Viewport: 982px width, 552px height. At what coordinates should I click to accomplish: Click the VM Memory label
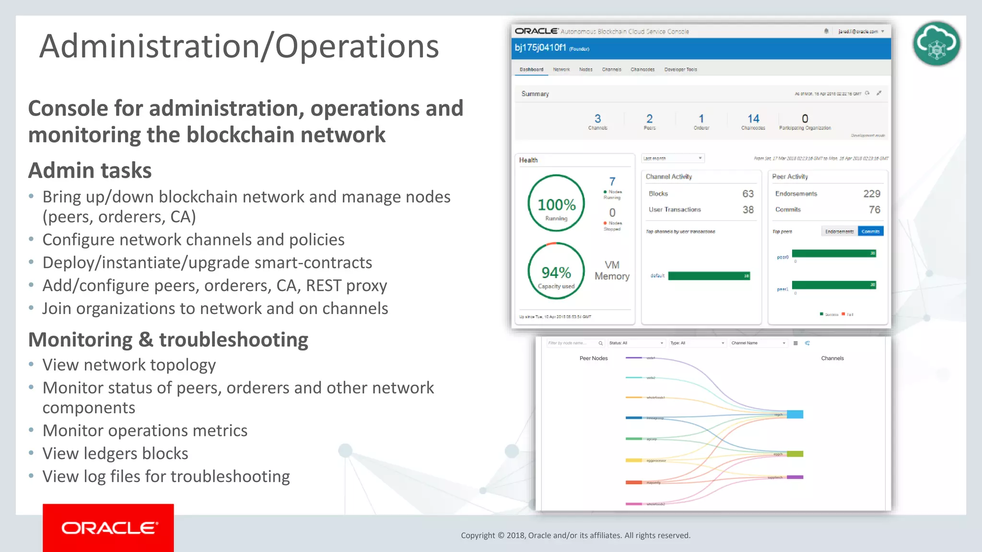coord(612,270)
